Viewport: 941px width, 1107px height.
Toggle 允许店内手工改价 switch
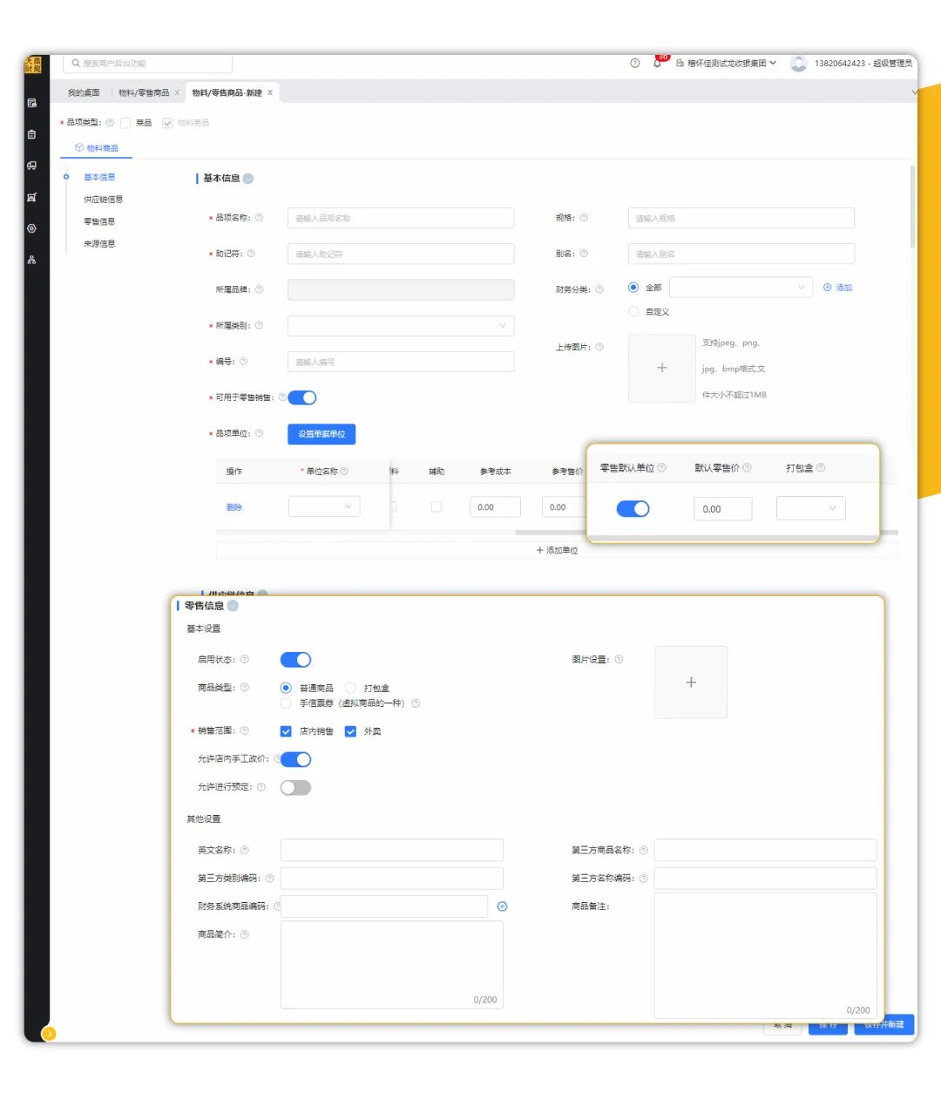(295, 759)
